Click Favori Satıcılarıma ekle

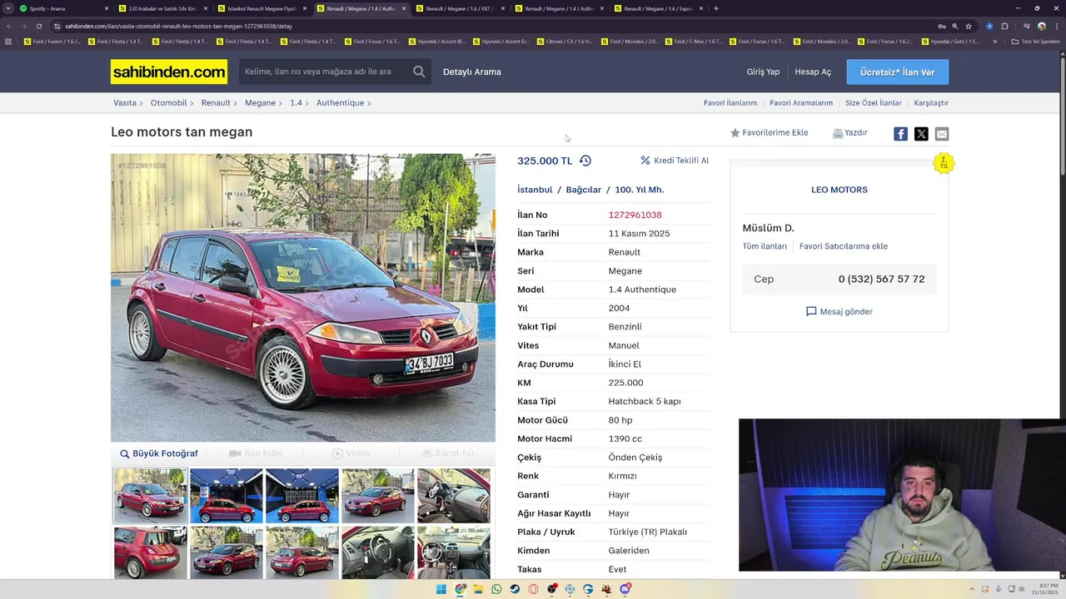(844, 246)
